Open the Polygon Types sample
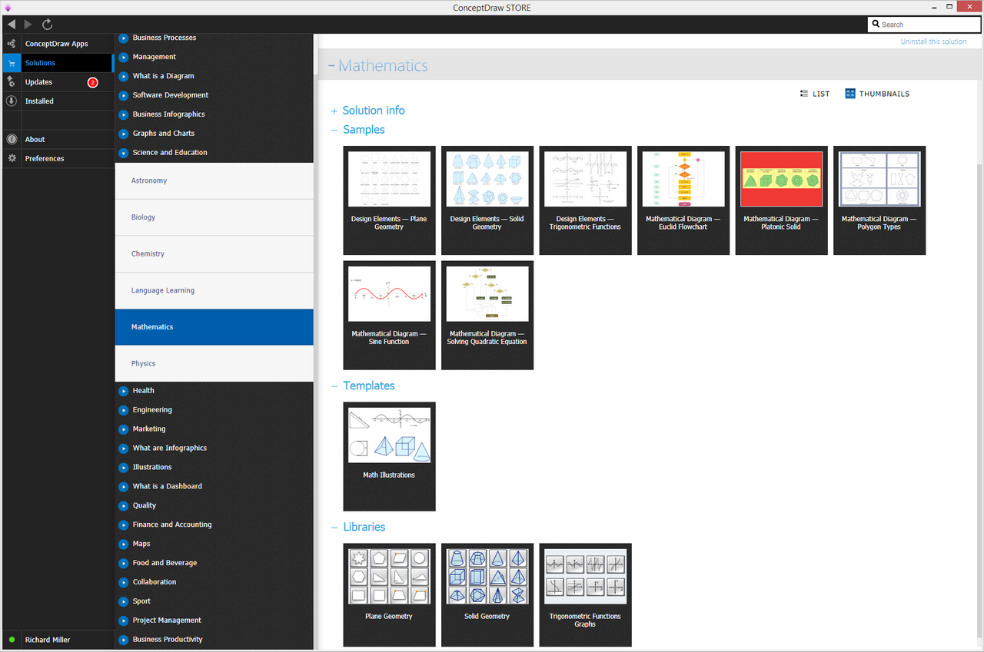Image resolution: width=984 pixels, height=652 pixels. (879, 200)
